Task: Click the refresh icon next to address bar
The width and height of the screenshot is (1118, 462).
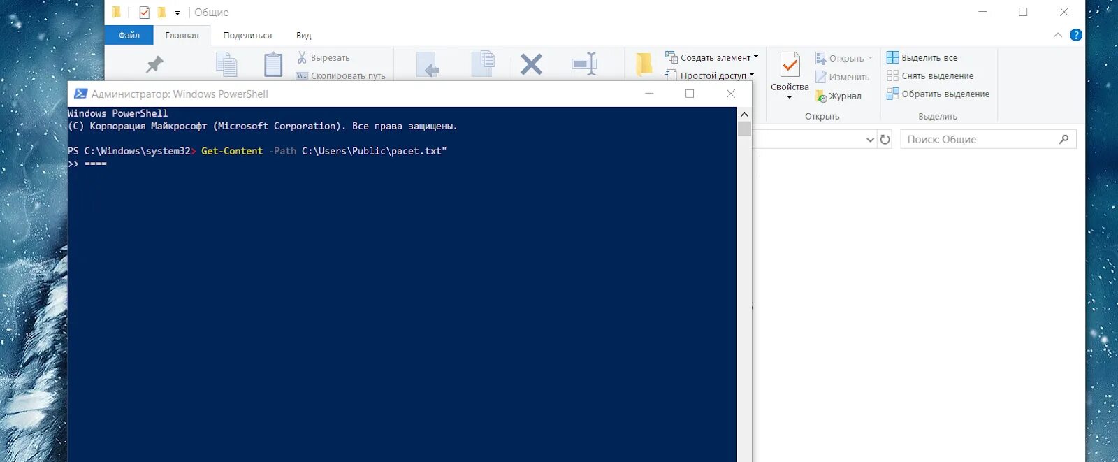Action: [885, 139]
